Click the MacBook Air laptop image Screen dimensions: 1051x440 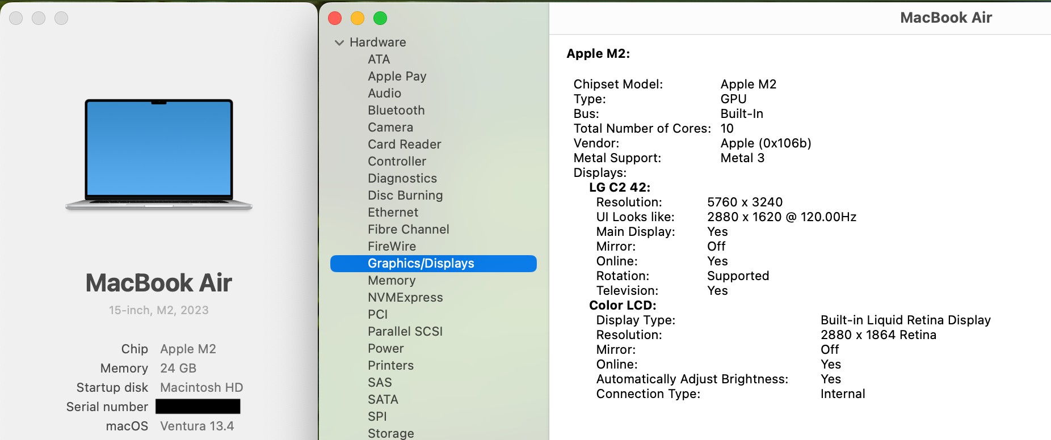[159, 154]
